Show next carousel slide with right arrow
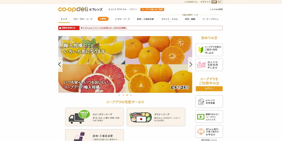This screenshot has height=141, width=282. click(190, 65)
